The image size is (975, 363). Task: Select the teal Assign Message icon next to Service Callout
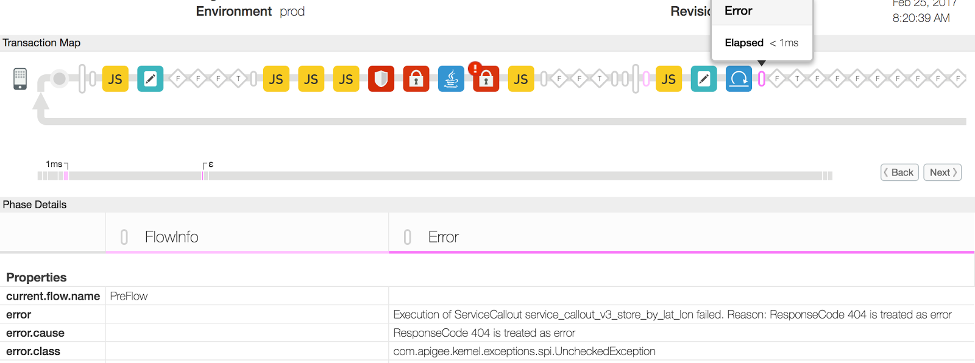704,79
